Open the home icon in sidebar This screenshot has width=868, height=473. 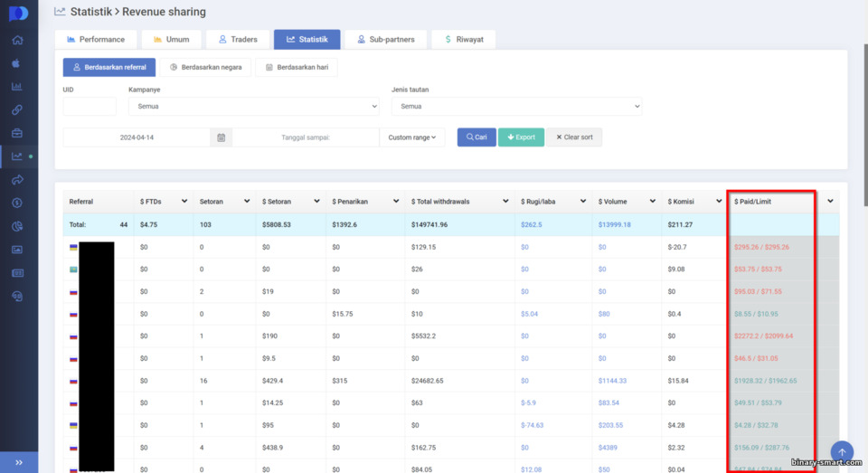[17, 40]
